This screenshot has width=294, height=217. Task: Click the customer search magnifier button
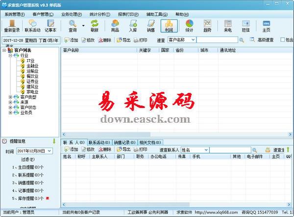(x=242, y=40)
